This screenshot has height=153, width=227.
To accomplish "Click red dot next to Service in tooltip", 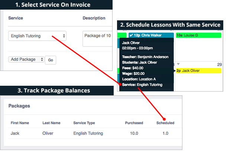I will (120, 85).
